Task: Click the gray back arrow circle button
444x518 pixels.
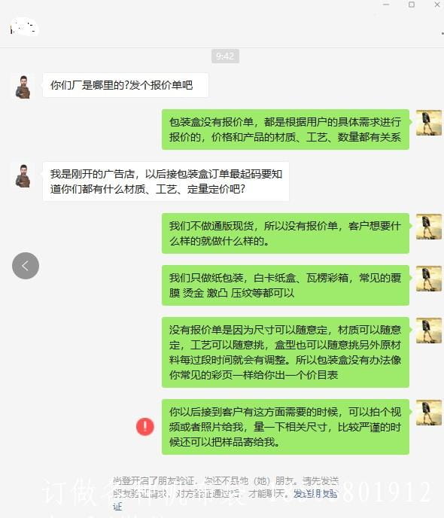Action: (26, 266)
